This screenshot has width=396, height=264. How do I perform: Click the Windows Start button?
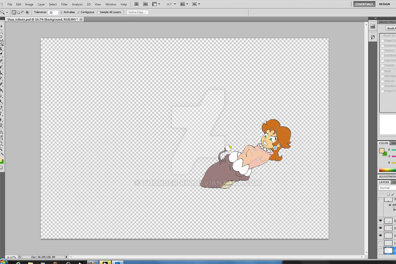click(x=4, y=262)
